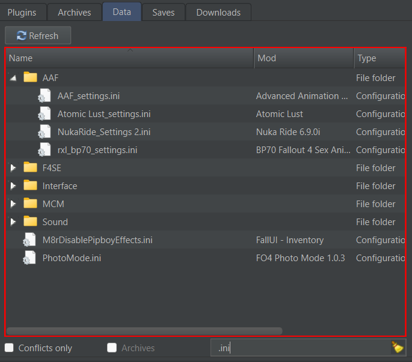Open the Saves tab
Screen dimensions: 412x362
point(164,13)
